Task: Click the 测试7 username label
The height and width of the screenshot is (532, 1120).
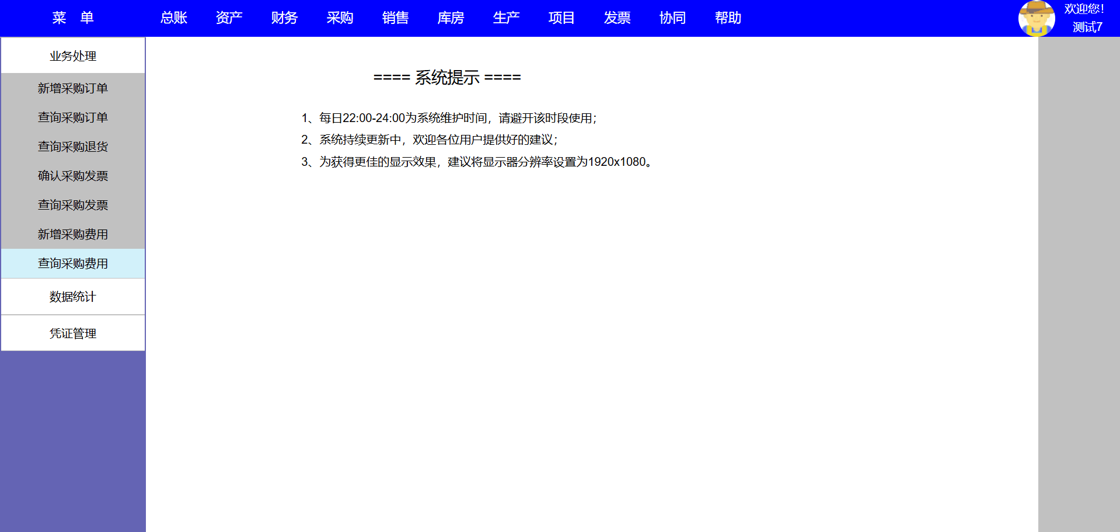Action: point(1087,27)
